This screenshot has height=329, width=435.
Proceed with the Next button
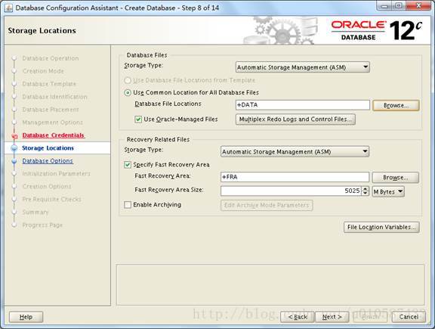click(332, 317)
